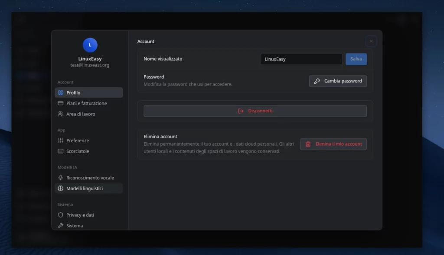This screenshot has width=444, height=255.
Task: Click the microphone icon
Action: coord(61,178)
